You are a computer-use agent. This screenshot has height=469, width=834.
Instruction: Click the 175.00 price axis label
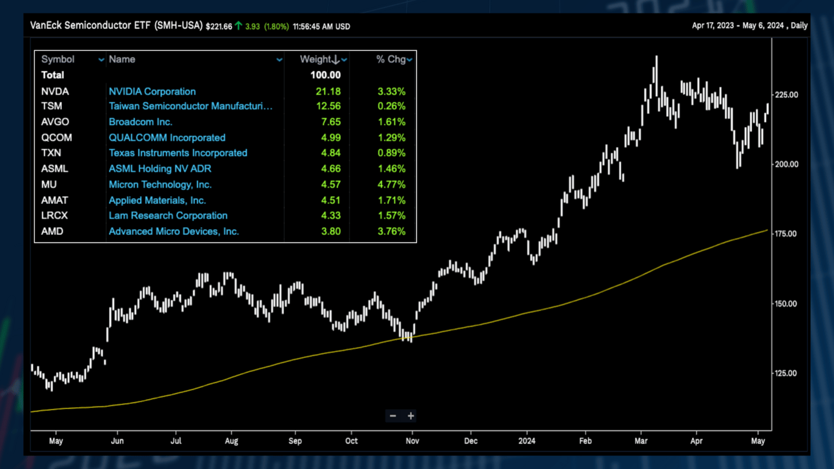pyautogui.click(x=786, y=234)
